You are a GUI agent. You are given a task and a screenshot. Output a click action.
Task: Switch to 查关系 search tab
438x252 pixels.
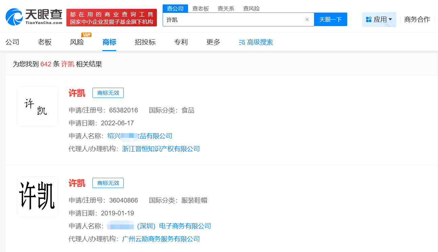[226, 9]
